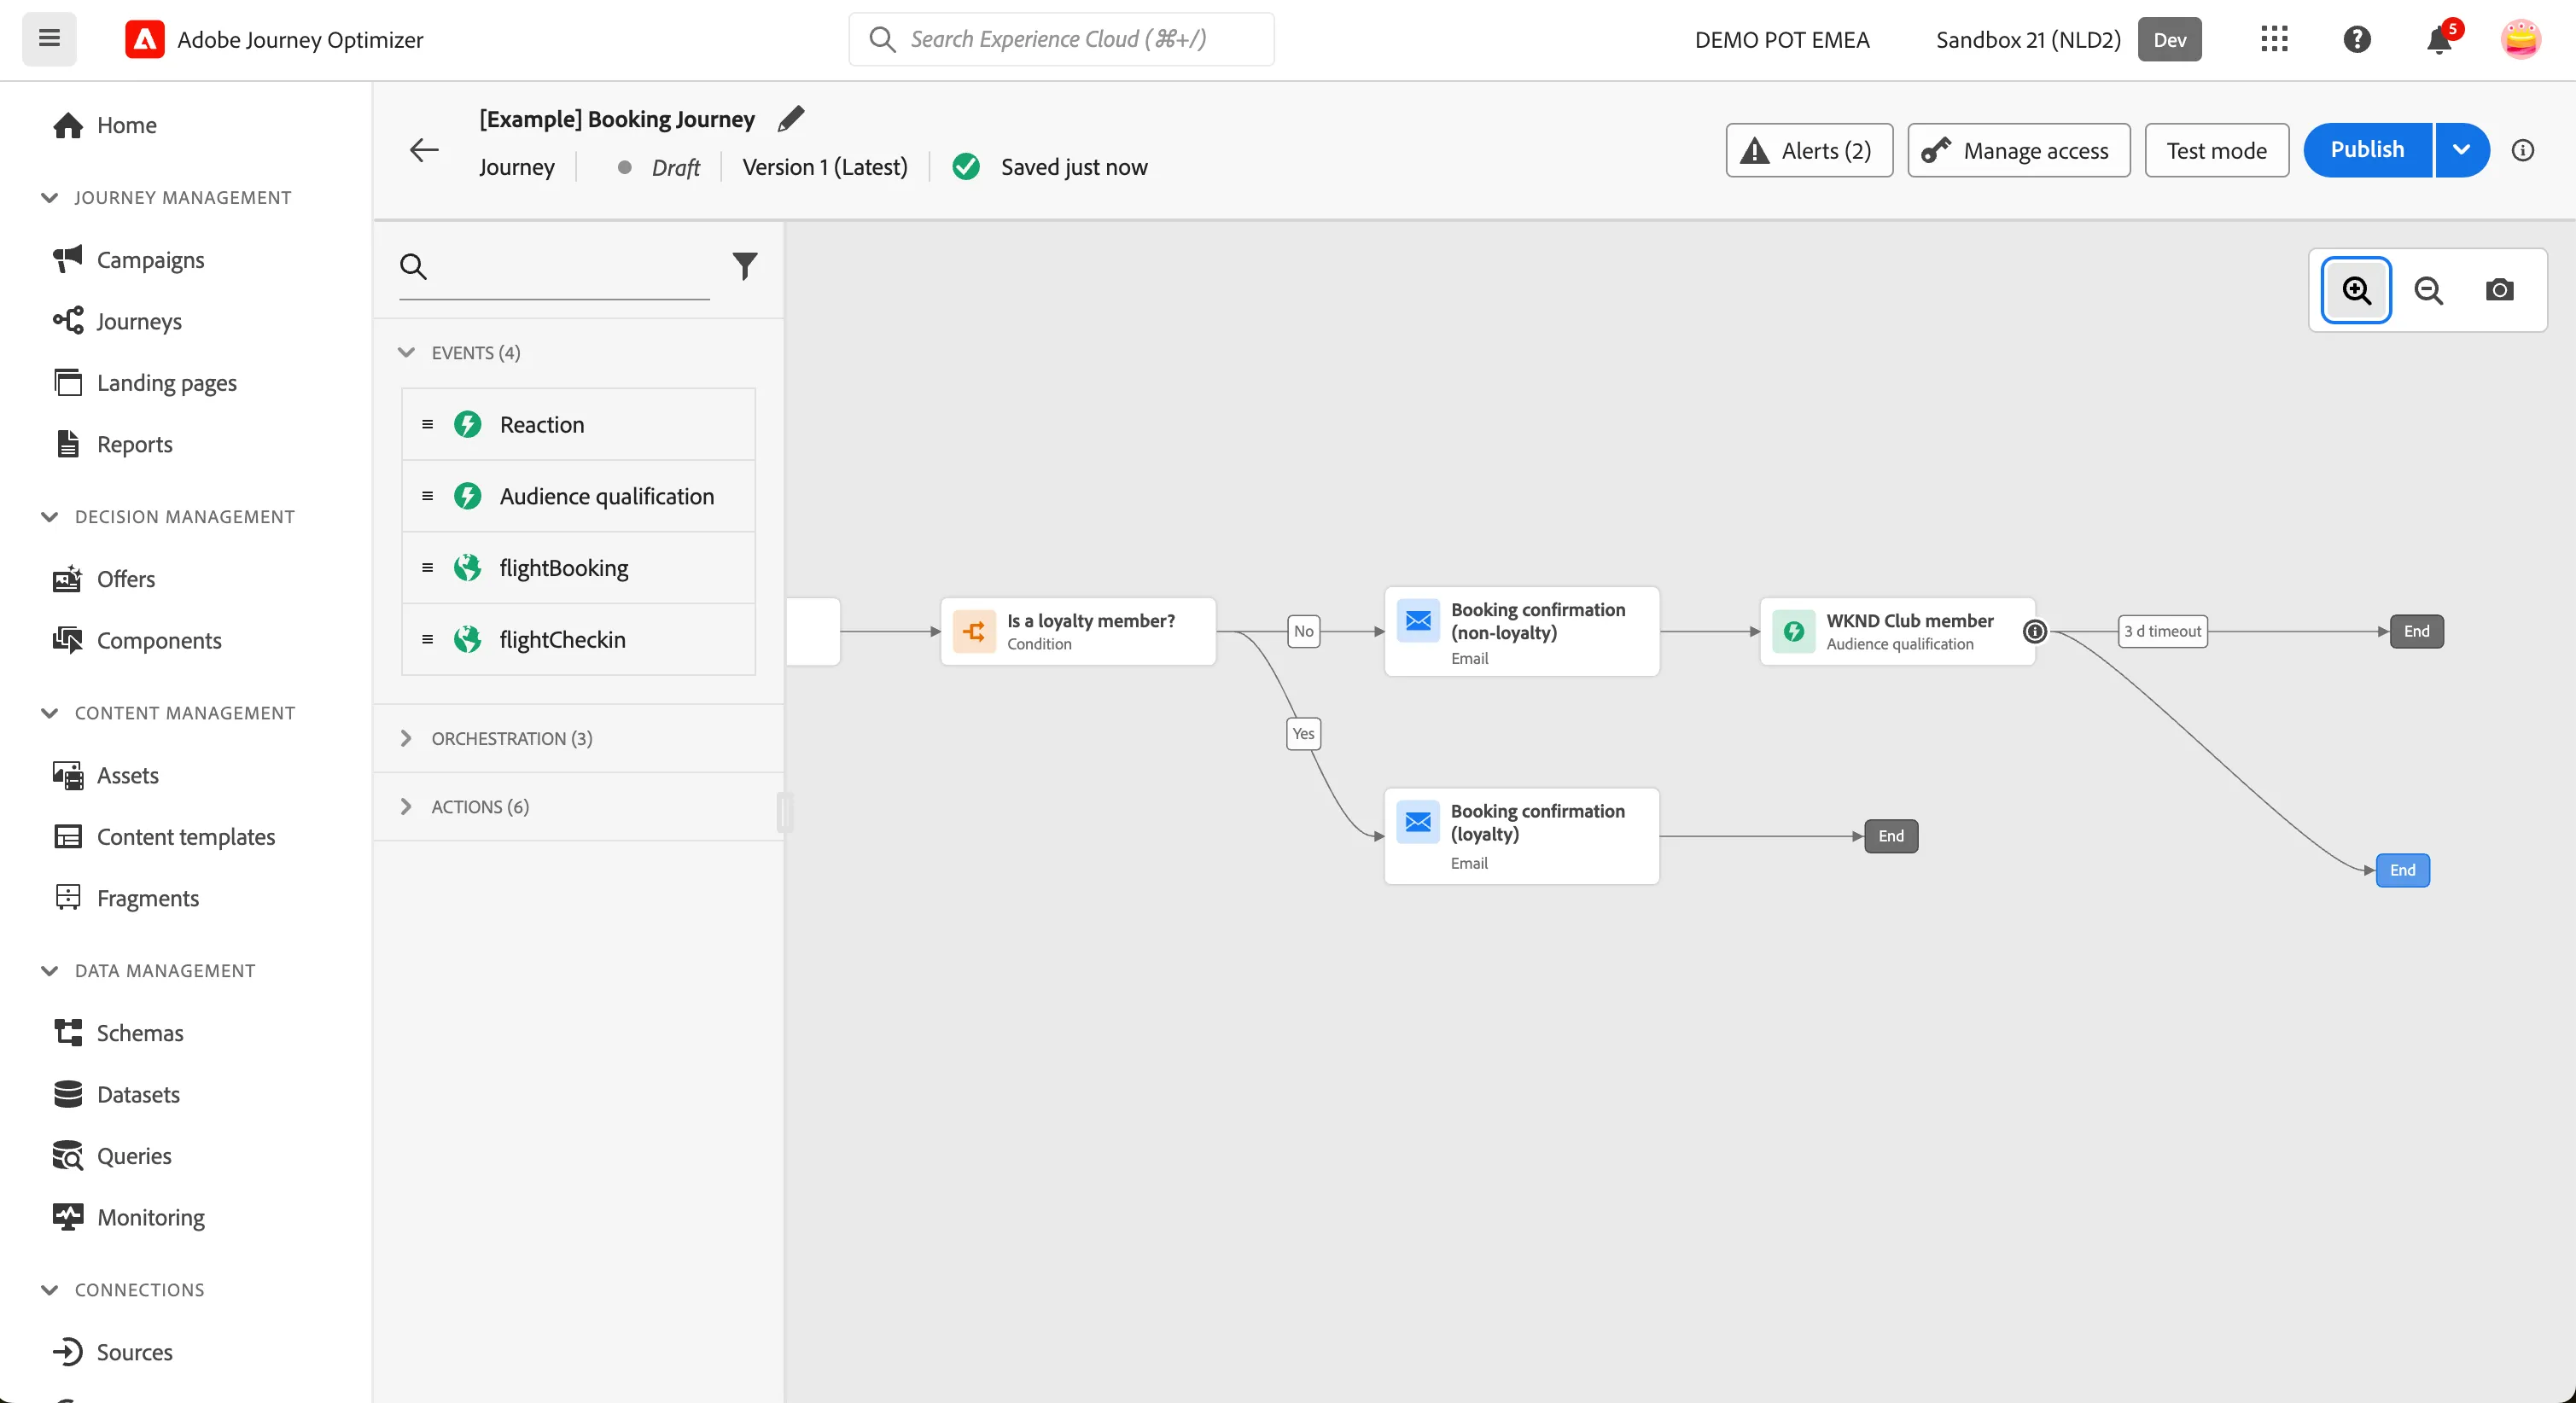This screenshot has height=1403, width=2576.
Task: Expand the Orchestration (3) section
Action: click(x=406, y=738)
